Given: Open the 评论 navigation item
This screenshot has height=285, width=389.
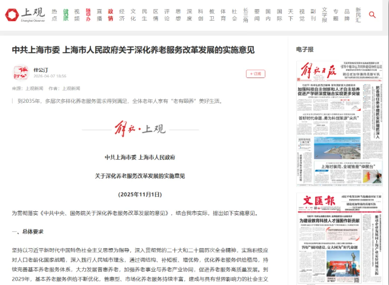Looking at the screenshot, I should click(x=167, y=15).
